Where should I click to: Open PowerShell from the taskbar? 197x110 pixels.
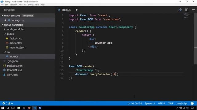point(40,108)
